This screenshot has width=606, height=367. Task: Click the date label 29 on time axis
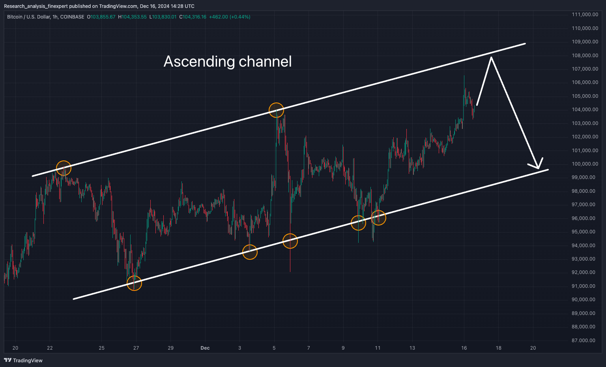click(x=171, y=348)
